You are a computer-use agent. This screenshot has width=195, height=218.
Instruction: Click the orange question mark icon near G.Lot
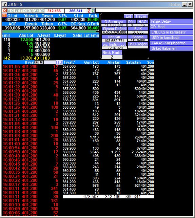(4, 15)
